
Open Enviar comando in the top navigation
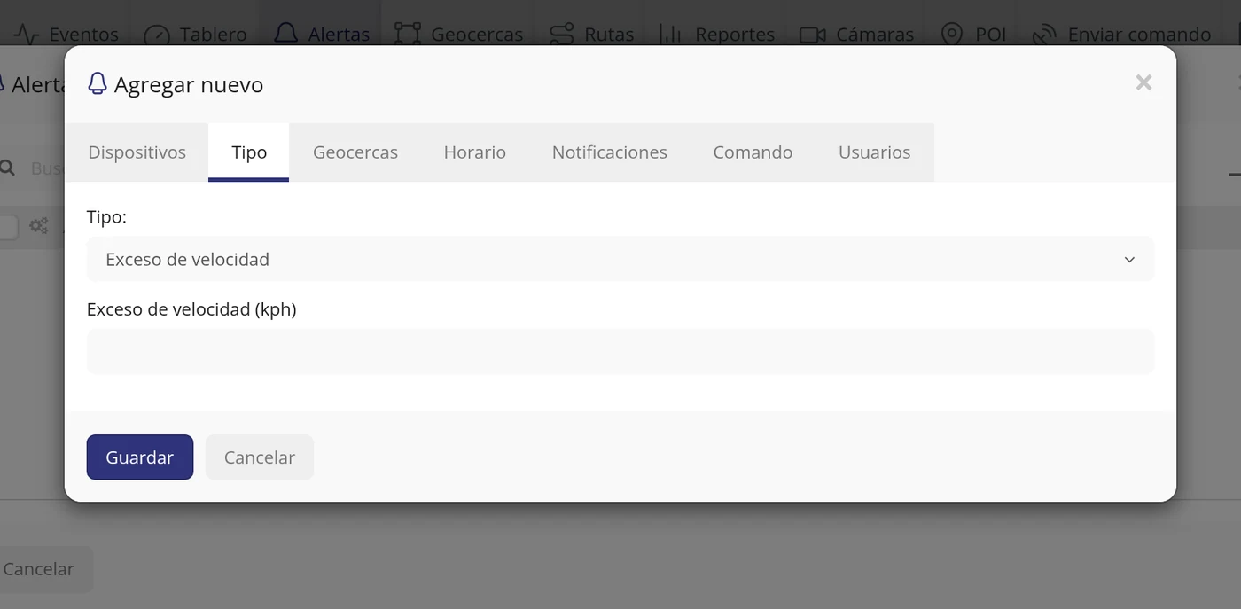tap(1122, 34)
